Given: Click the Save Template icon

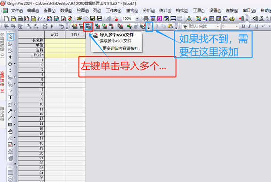Looking at the screenshot, I should (x=100, y=18).
